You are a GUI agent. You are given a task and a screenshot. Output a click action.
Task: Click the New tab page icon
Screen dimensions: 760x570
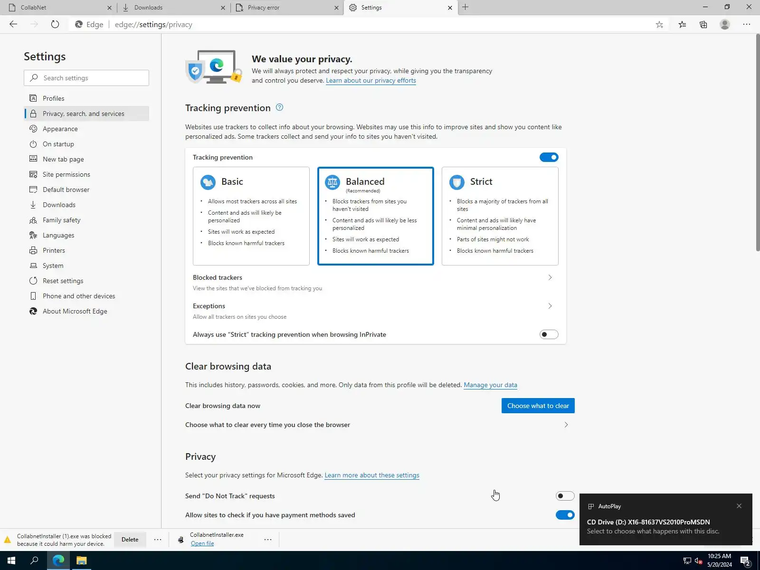coord(33,159)
